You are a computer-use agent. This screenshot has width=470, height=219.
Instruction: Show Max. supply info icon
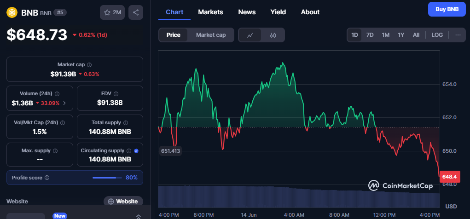coord(55,151)
